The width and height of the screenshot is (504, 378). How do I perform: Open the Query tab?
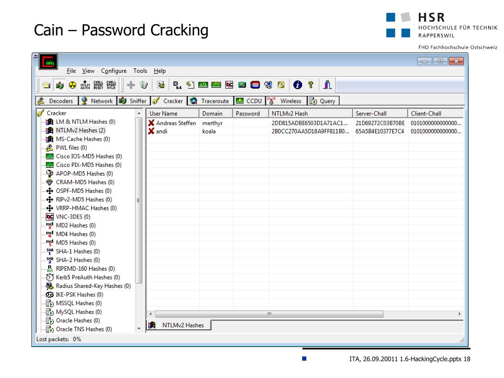tap(323, 101)
